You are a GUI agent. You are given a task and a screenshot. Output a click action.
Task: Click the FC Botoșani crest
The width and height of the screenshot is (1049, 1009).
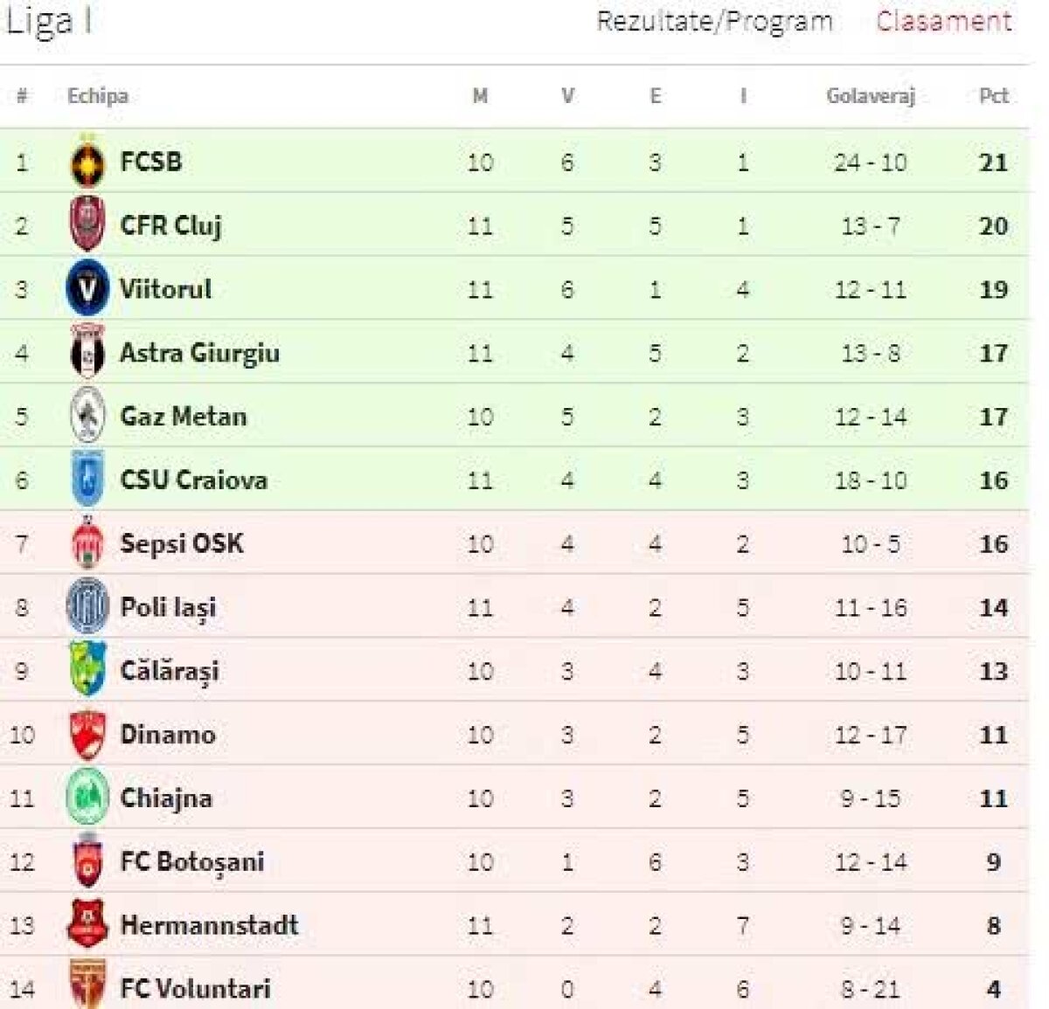[x=88, y=861]
